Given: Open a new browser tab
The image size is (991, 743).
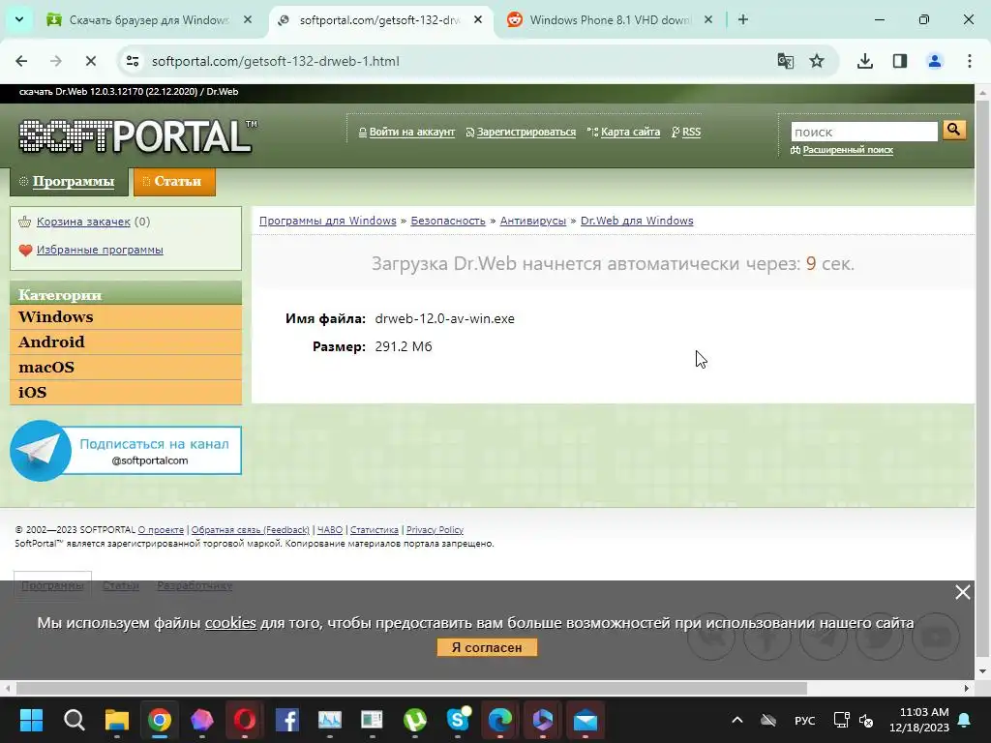Looking at the screenshot, I should (x=743, y=20).
